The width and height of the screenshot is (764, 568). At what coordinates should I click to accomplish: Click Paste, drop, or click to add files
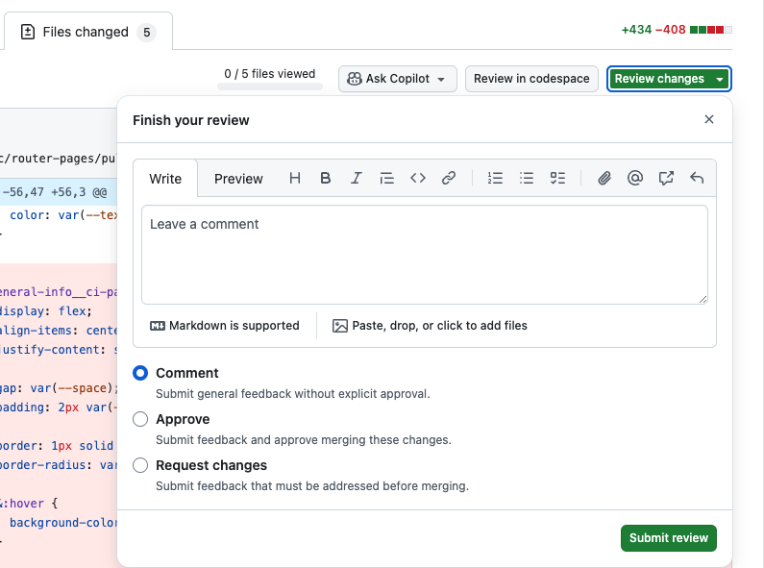click(x=430, y=326)
